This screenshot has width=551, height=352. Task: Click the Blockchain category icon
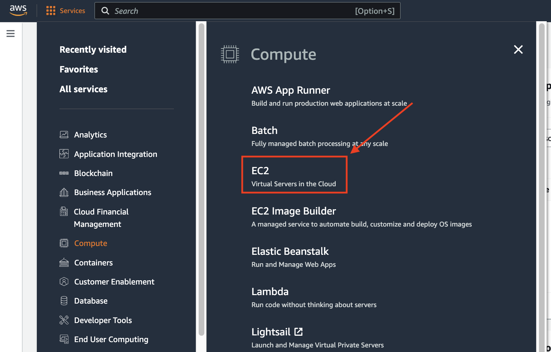click(64, 173)
